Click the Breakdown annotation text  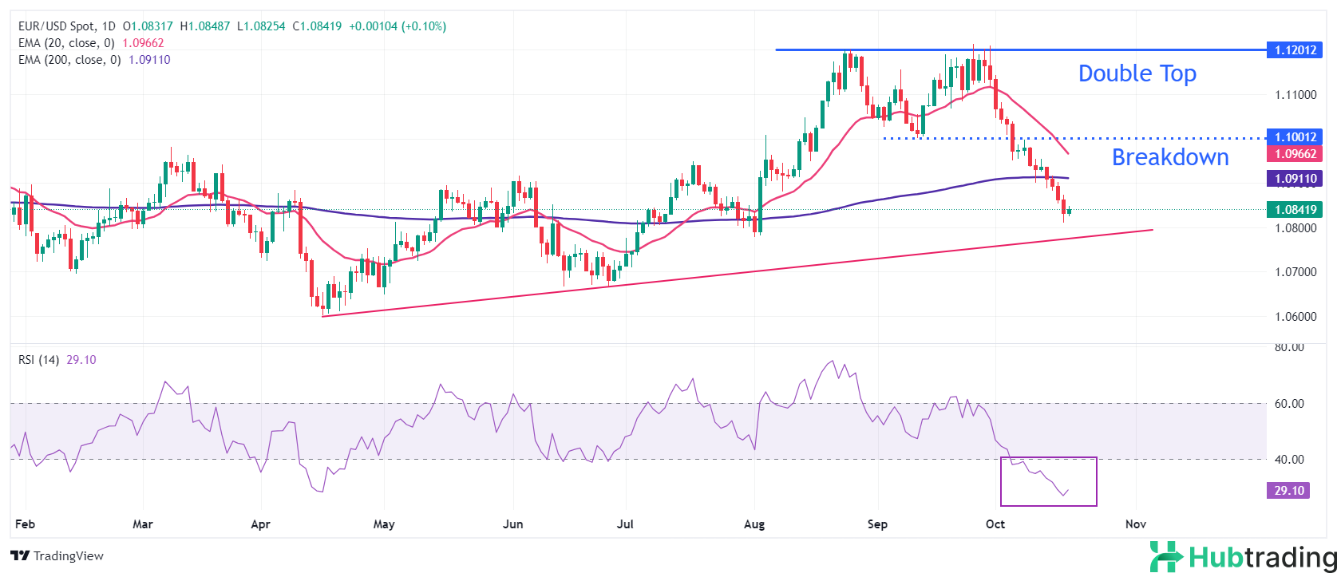click(x=1169, y=157)
